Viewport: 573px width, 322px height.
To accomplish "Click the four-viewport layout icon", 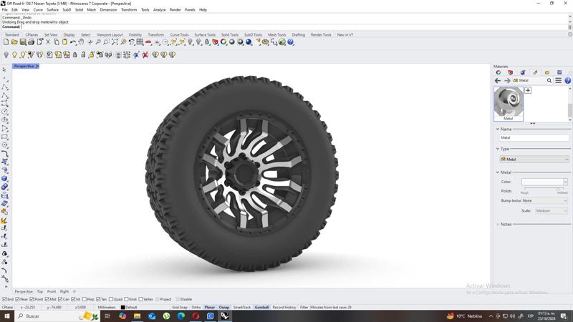I will coord(140,42).
